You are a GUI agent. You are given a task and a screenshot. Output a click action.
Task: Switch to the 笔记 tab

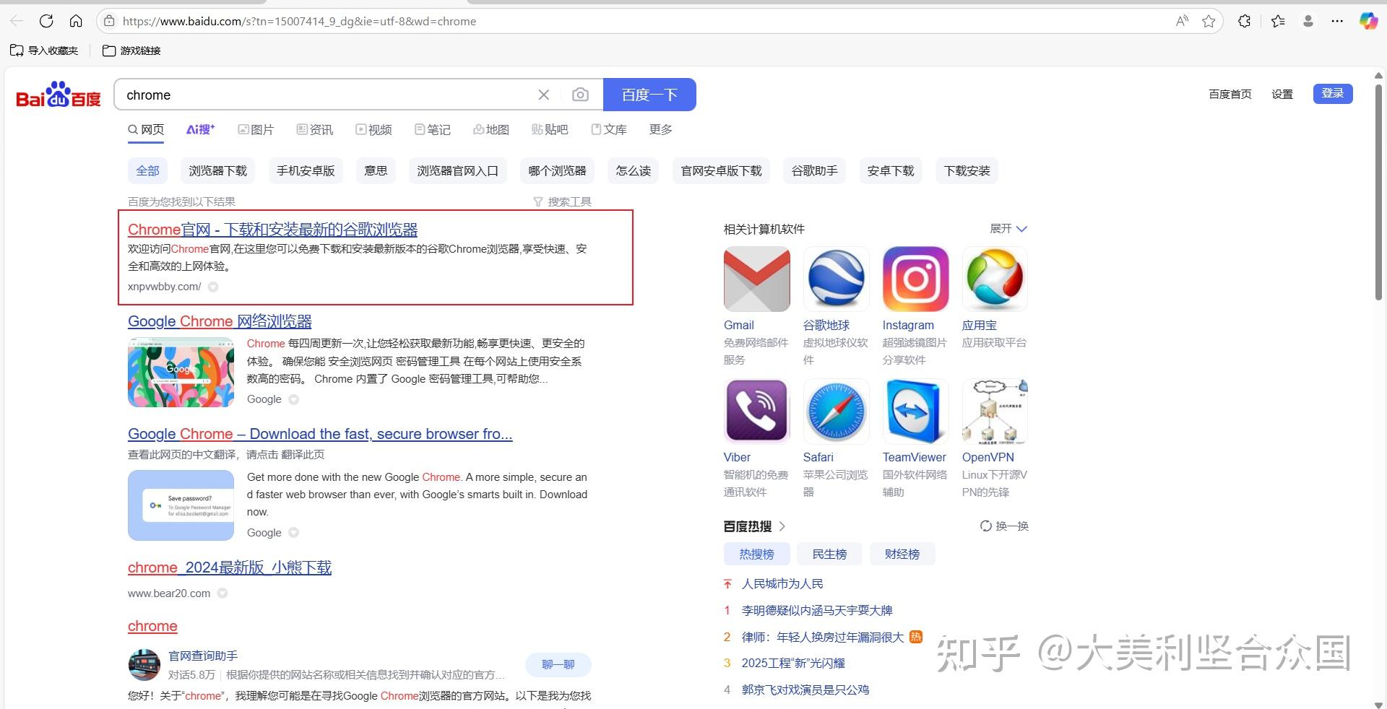pyautogui.click(x=433, y=129)
